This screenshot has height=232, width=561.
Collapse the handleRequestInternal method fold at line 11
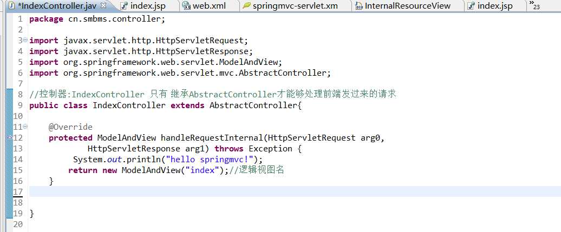pos(25,127)
